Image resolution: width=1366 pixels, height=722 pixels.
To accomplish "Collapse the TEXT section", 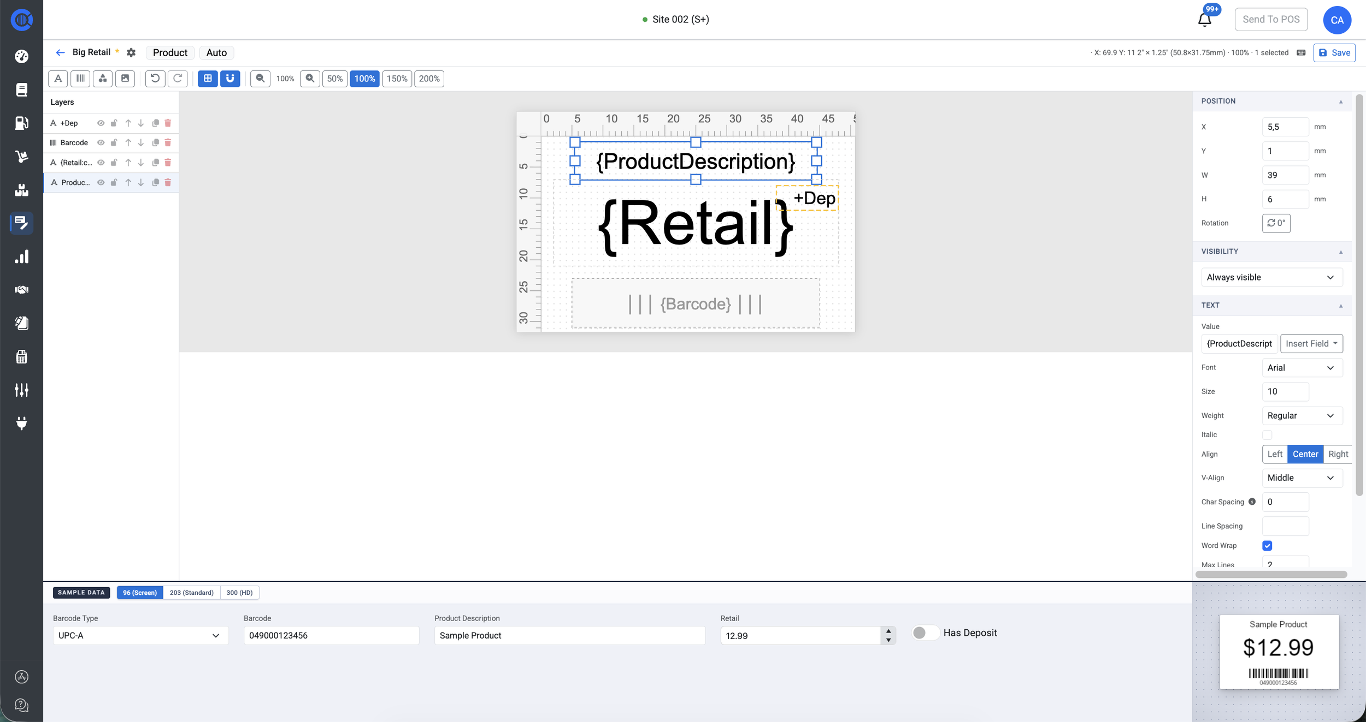I will pyautogui.click(x=1340, y=306).
